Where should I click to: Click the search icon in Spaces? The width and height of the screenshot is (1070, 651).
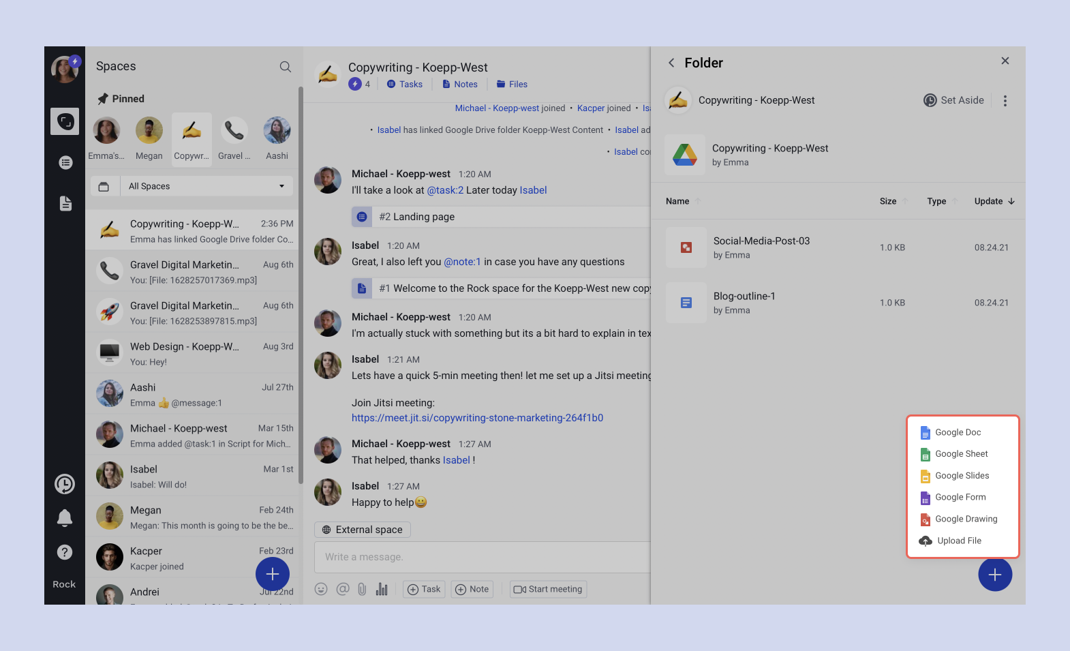[x=286, y=67]
